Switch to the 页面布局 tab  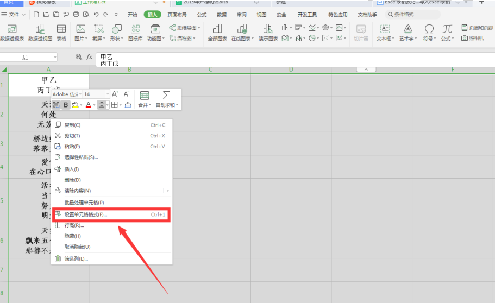(177, 15)
